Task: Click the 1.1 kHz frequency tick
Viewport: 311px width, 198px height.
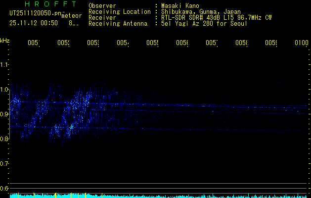Action: pyautogui.click(x=4, y=65)
